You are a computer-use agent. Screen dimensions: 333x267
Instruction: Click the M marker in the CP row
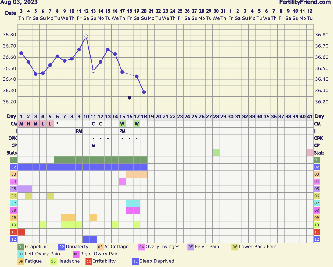pyautogui.click(x=93, y=145)
